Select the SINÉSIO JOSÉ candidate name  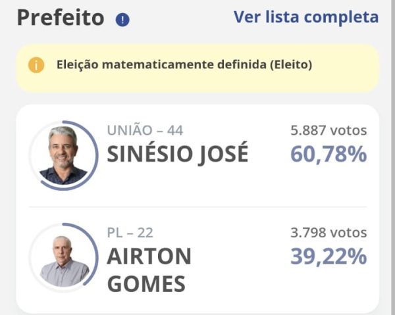(x=178, y=155)
